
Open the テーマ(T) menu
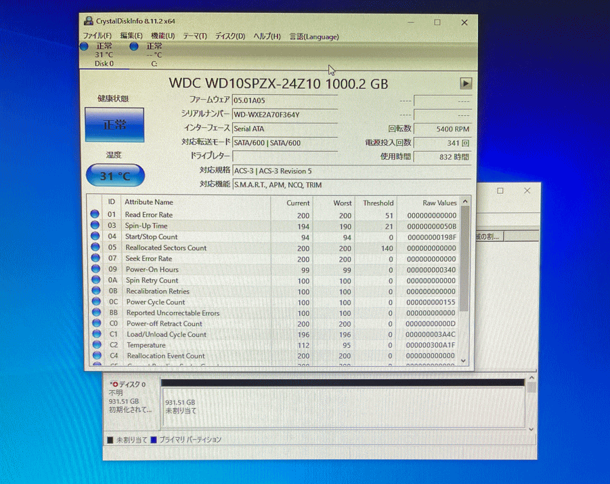point(194,36)
